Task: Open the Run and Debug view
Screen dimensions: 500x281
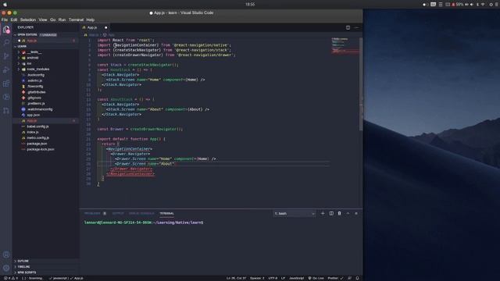Action: pos(6,69)
